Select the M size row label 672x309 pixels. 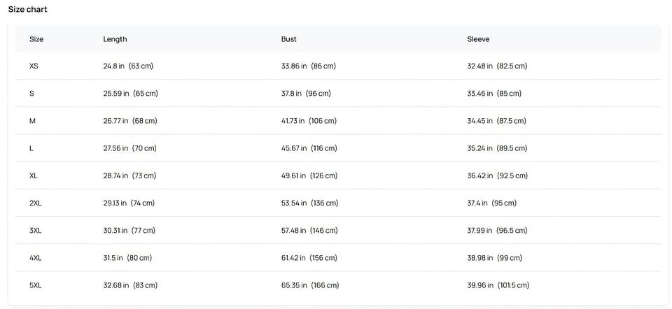tap(32, 121)
